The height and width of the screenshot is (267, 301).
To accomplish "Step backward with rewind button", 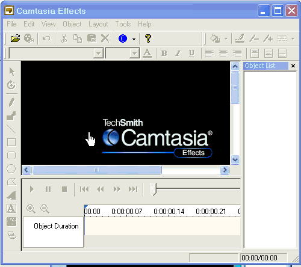I will tap(101, 189).
